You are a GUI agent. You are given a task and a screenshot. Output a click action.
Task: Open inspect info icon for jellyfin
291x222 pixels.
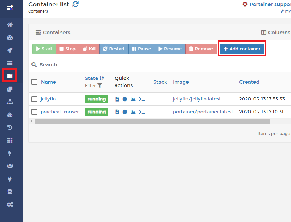point(125,99)
